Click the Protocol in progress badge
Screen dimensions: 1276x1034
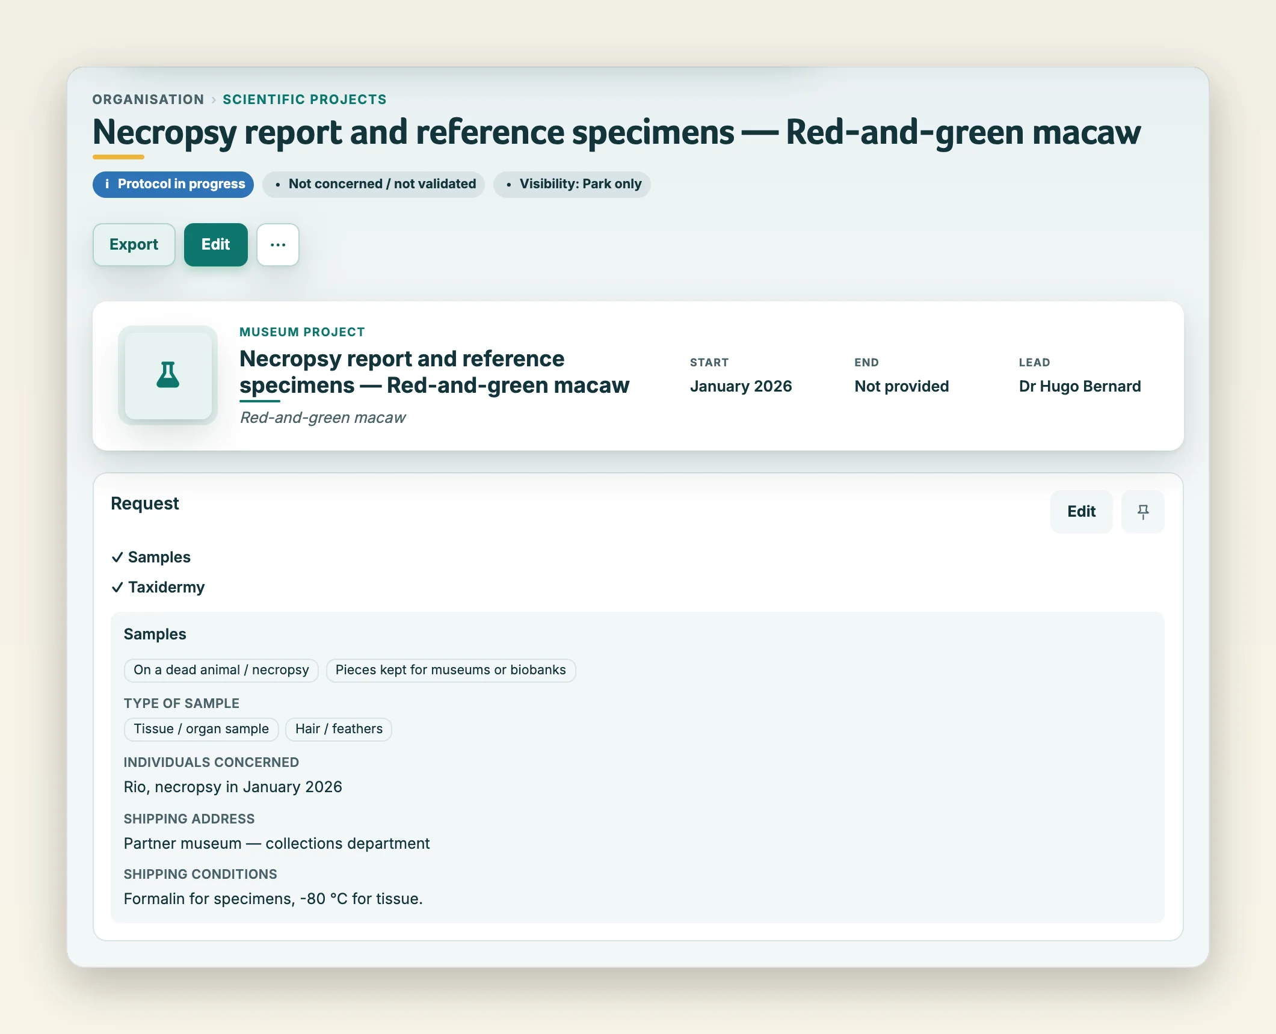pyautogui.click(x=173, y=184)
